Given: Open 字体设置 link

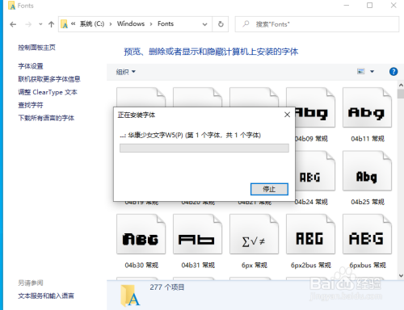Looking at the screenshot, I should (x=31, y=66).
